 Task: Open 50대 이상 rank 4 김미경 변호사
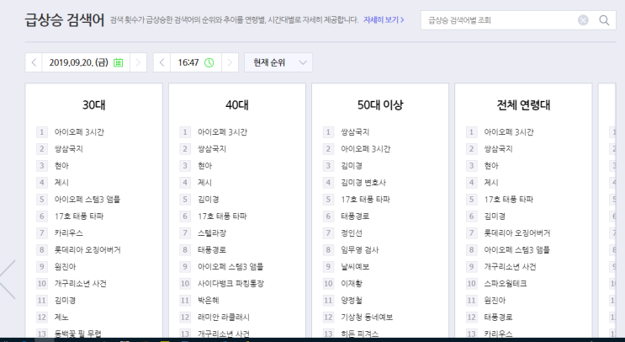point(363,183)
